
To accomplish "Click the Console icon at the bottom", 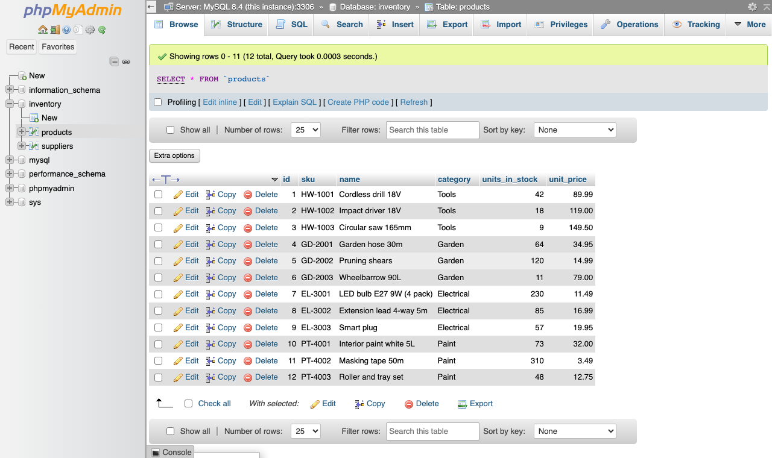I will pyautogui.click(x=156, y=453).
